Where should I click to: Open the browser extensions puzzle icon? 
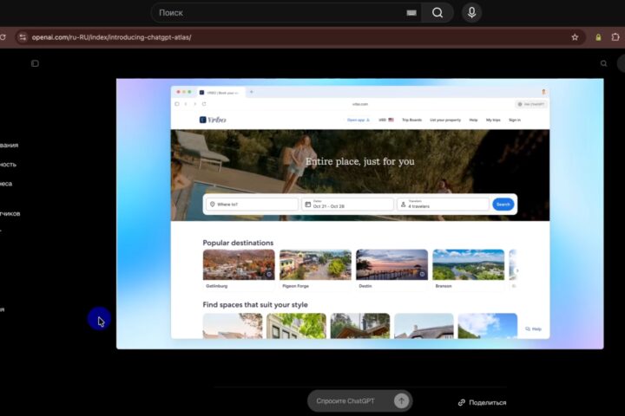coord(615,37)
